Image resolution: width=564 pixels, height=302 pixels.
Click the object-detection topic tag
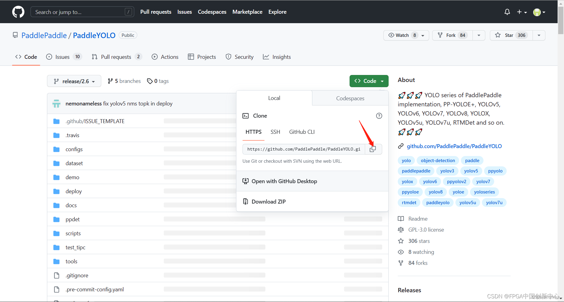pos(438,161)
